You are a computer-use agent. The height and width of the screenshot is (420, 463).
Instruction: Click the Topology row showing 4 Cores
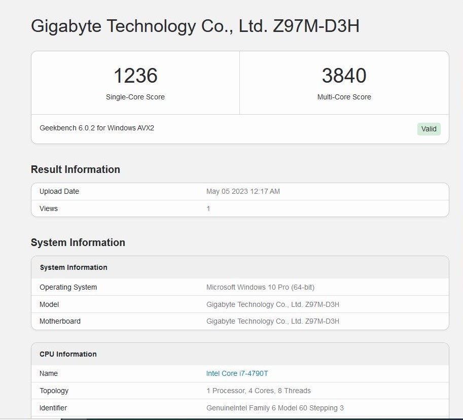click(258, 391)
